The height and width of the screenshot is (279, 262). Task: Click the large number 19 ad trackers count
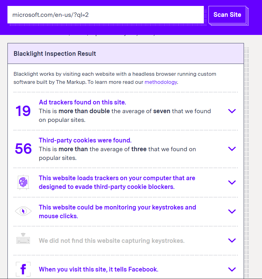point(23,111)
